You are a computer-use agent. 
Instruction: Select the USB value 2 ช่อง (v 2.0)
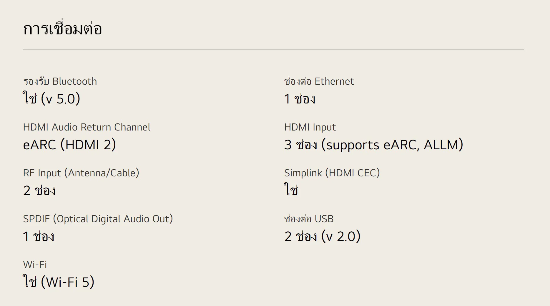322,236
